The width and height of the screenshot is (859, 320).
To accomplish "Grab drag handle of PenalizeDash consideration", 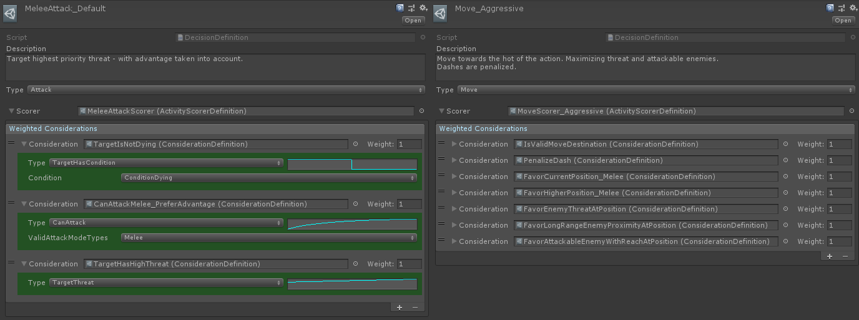I will tap(441, 160).
